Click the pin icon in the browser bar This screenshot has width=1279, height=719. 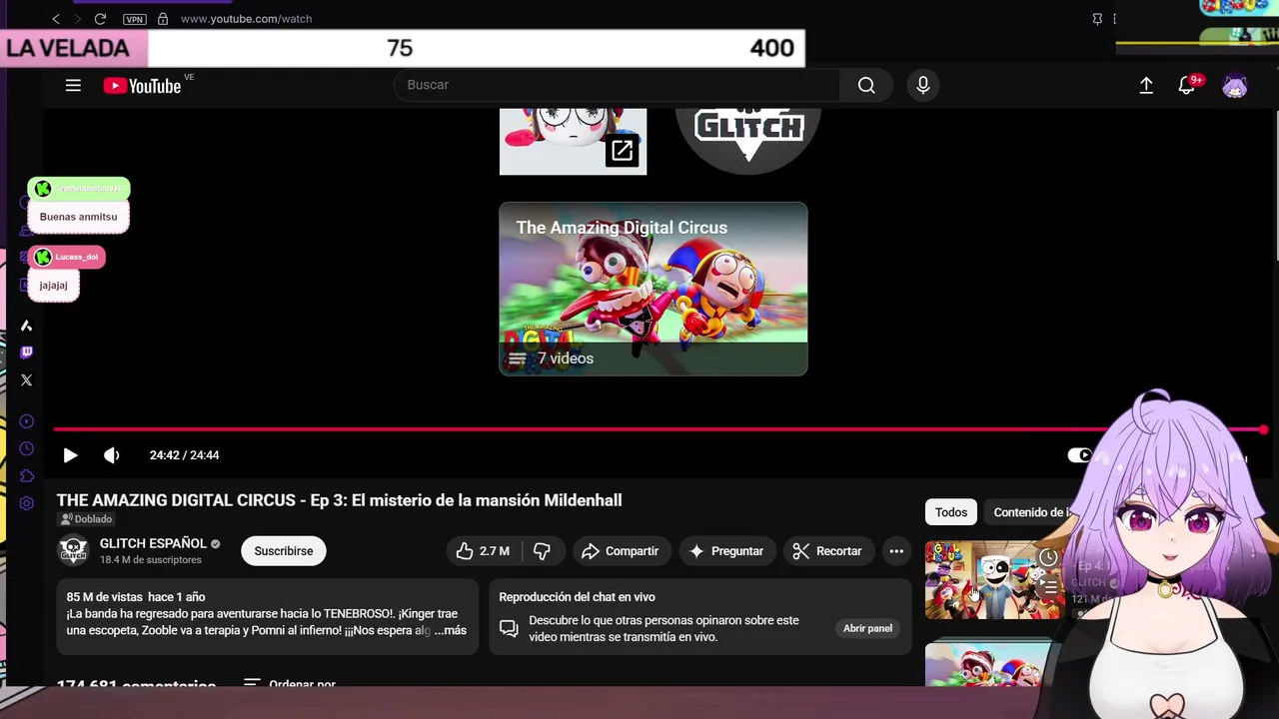coord(1097,19)
